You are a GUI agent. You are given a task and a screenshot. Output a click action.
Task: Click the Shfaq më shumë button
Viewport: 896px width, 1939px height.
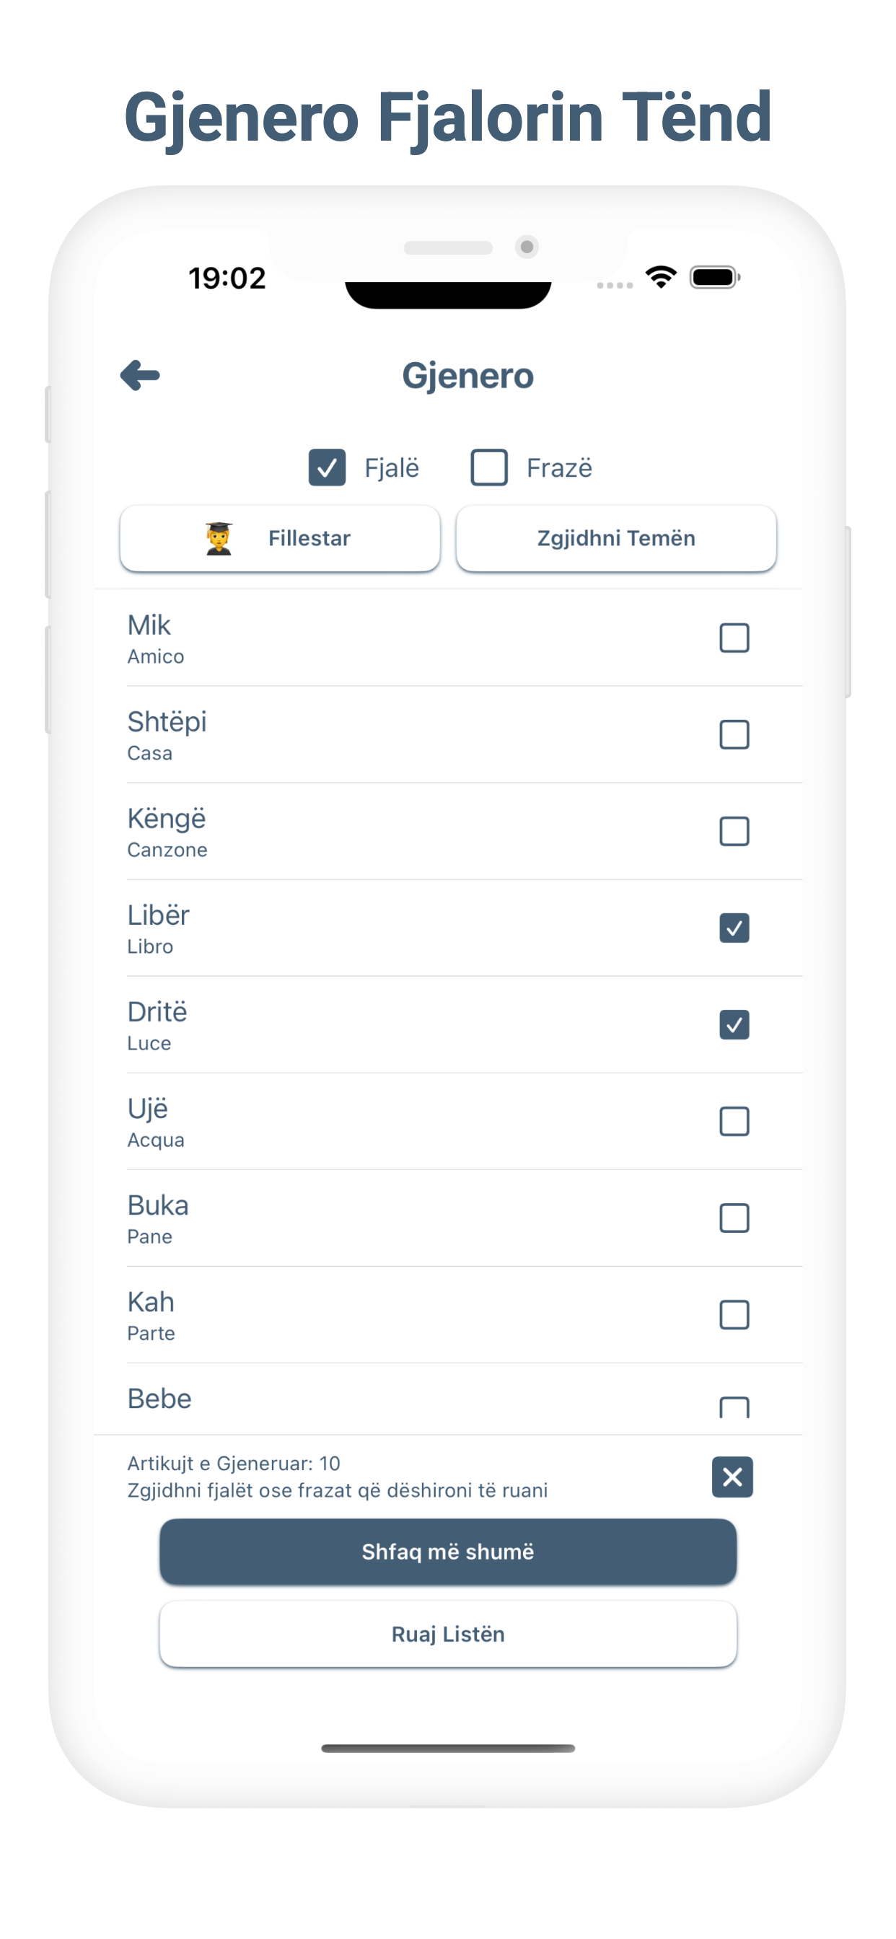[x=448, y=1552]
